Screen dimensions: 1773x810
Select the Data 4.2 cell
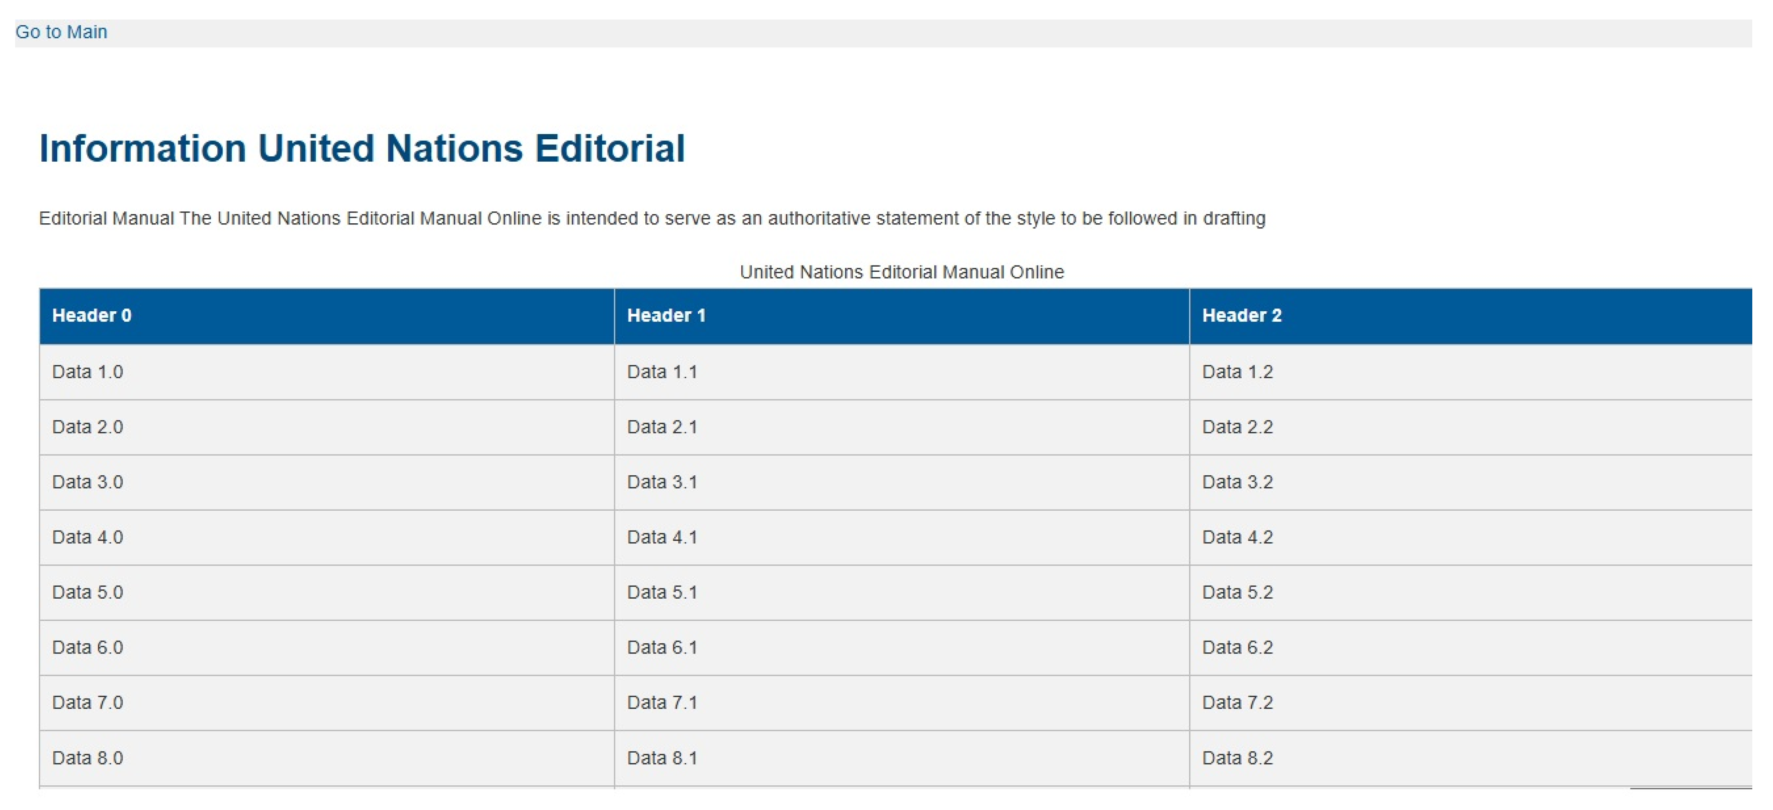point(1471,538)
